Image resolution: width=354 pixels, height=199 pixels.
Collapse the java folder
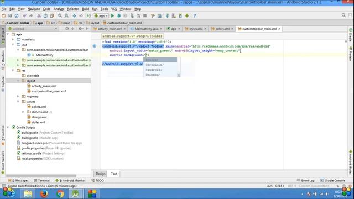(x=13, y=45)
